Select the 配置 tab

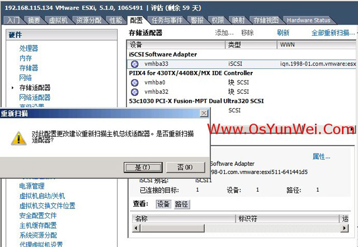pyautogui.click(x=136, y=20)
